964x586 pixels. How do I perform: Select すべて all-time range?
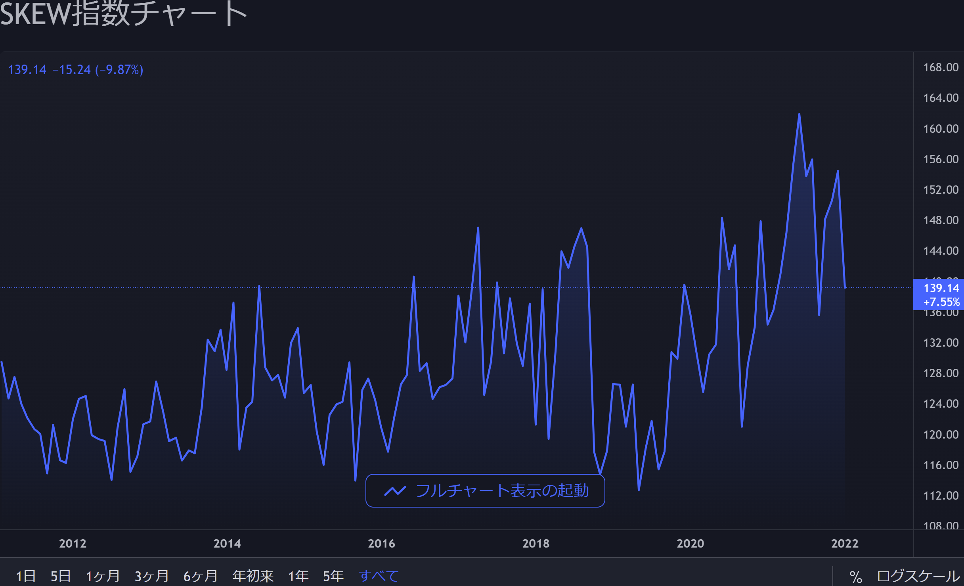[x=379, y=576]
